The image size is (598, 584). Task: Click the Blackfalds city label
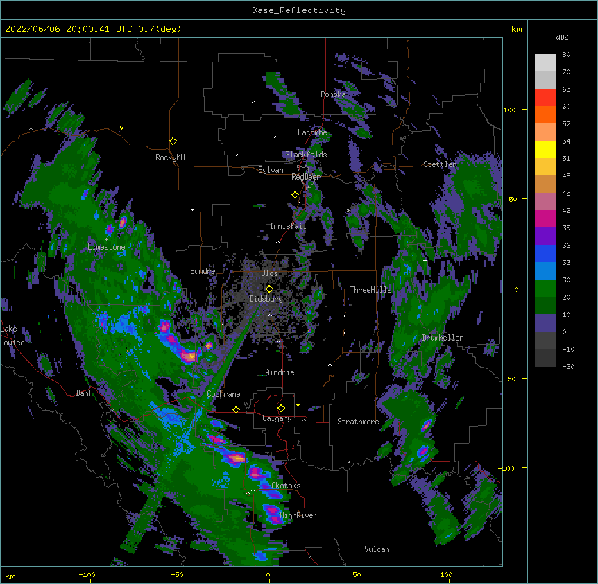tap(306, 155)
